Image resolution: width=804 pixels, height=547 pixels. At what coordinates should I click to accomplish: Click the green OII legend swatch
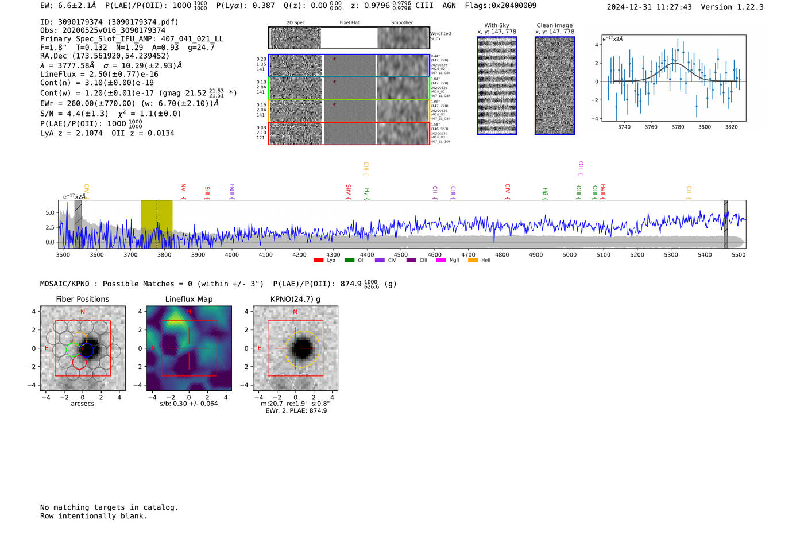point(349,260)
